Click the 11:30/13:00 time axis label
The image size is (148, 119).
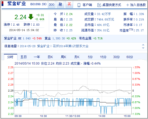(73, 116)
